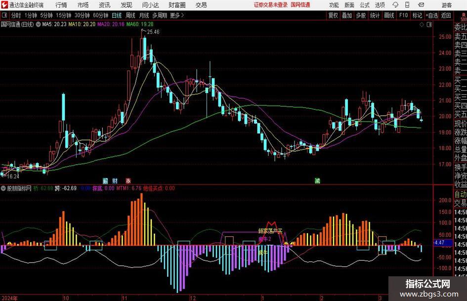Click the 16.24 low price label
The height and width of the screenshot is (301, 467).
(13, 176)
